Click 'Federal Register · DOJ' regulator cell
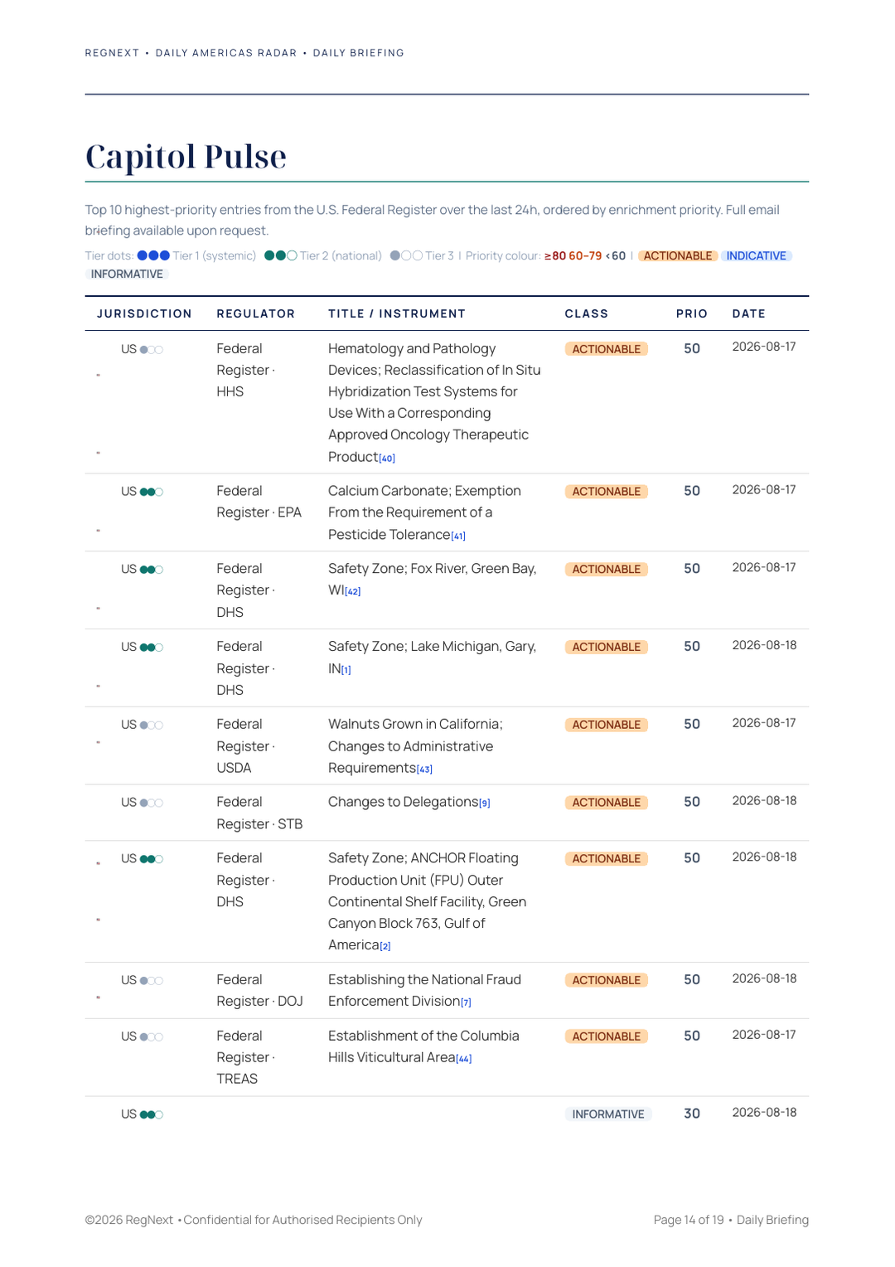The width and height of the screenshot is (895, 1267). [259, 991]
